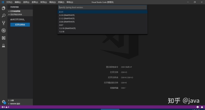The width and height of the screenshot is (205, 110).
Task: Open the 终端(T) menu
Action: click(x=61, y=2)
